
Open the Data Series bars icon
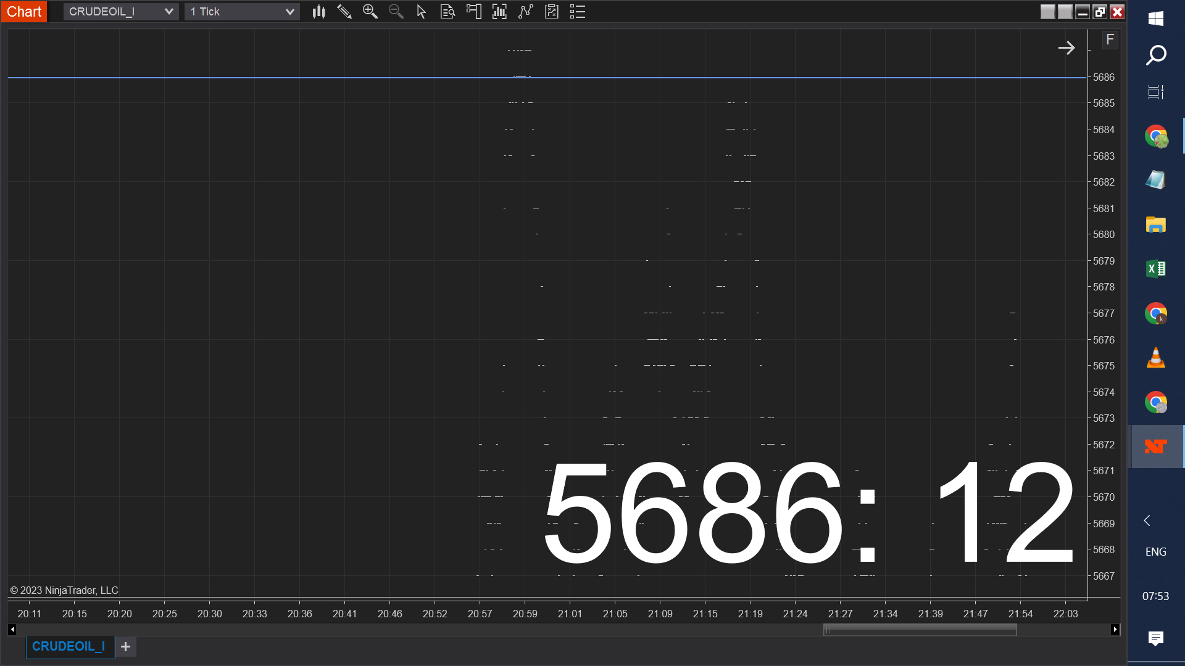click(x=499, y=12)
